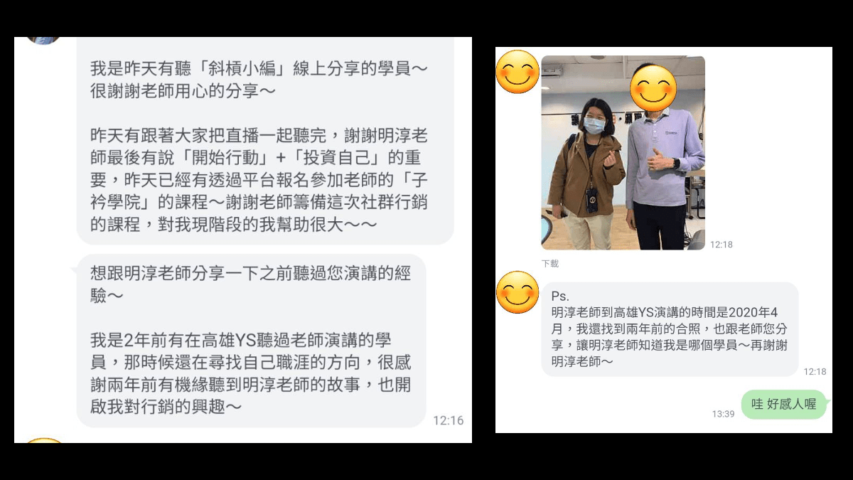
Task: Click the 12:18 timestamp next to the photo
Action: point(721,245)
